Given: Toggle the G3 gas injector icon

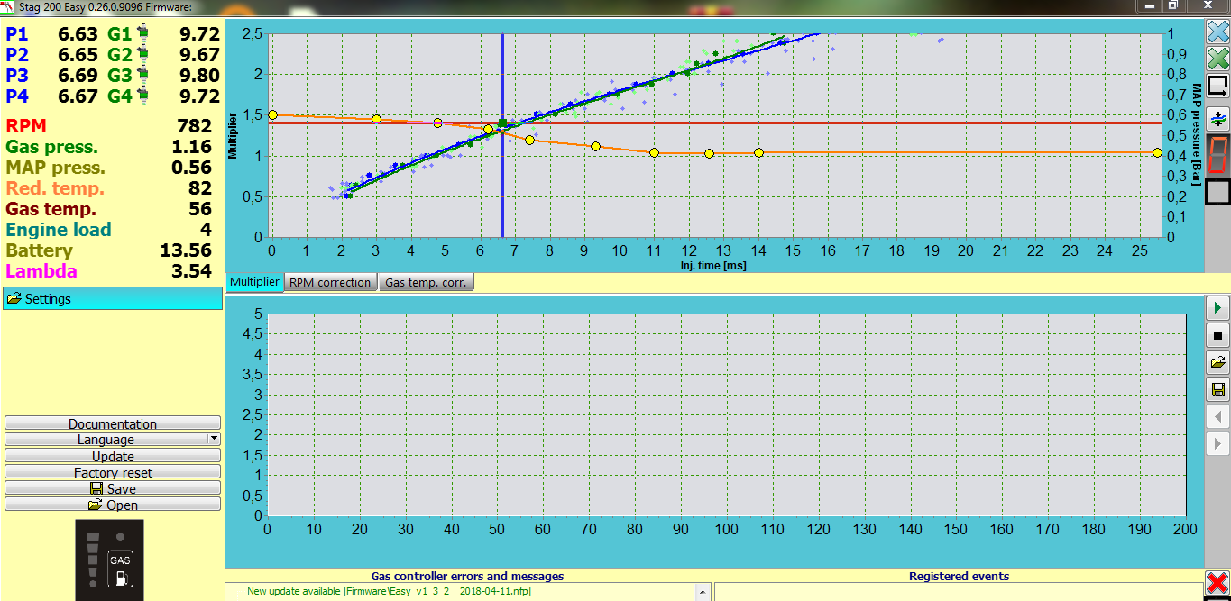Looking at the screenshot, I should pyautogui.click(x=142, y=76).
